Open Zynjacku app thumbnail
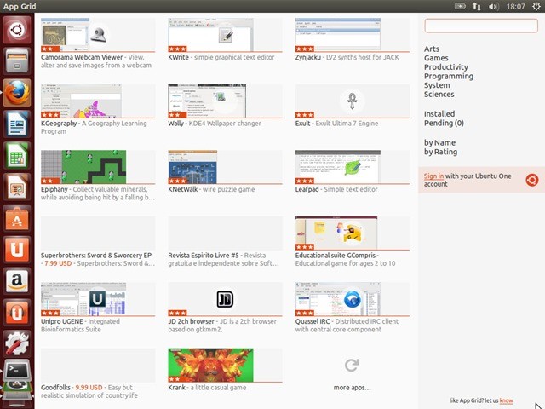This screenshot has width=545, height=409. (x=353, y=35)
